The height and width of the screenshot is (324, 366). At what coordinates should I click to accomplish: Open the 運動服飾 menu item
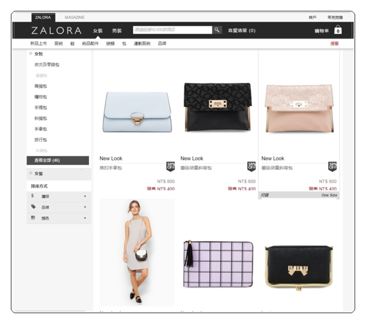pyautogui.click(x=142, y=43)
